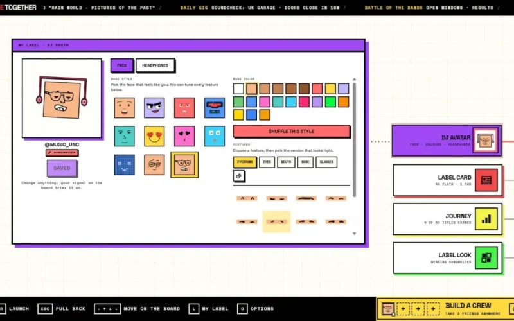Click the Battle of the Bands ticker item

coord(429,8)
